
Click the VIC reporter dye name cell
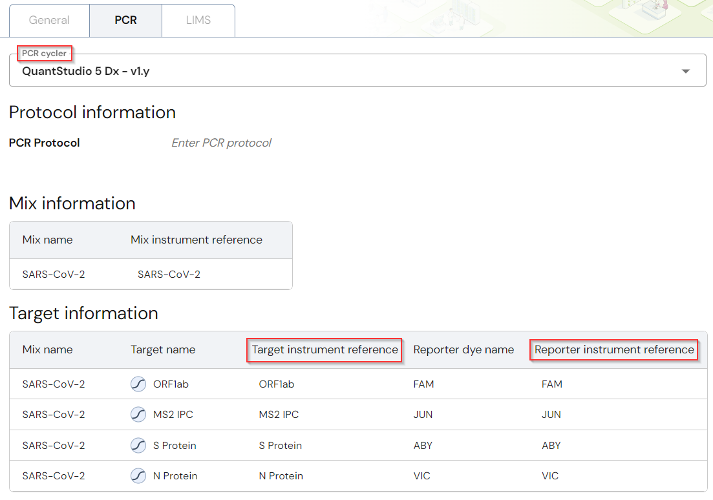coord(422,476)
